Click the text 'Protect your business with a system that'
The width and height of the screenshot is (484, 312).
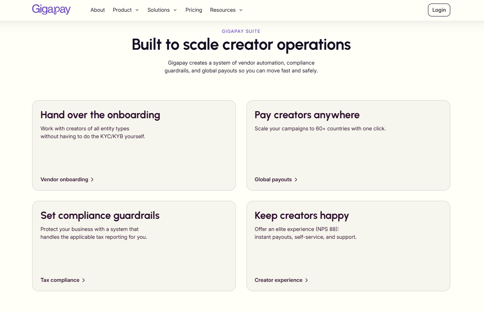point(89,229)
